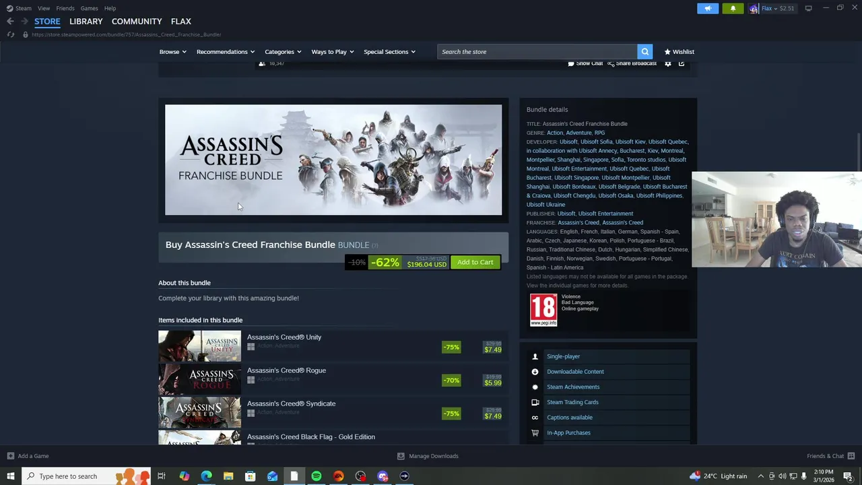Click the Steam announcements megaphone icon

(708, 8)
